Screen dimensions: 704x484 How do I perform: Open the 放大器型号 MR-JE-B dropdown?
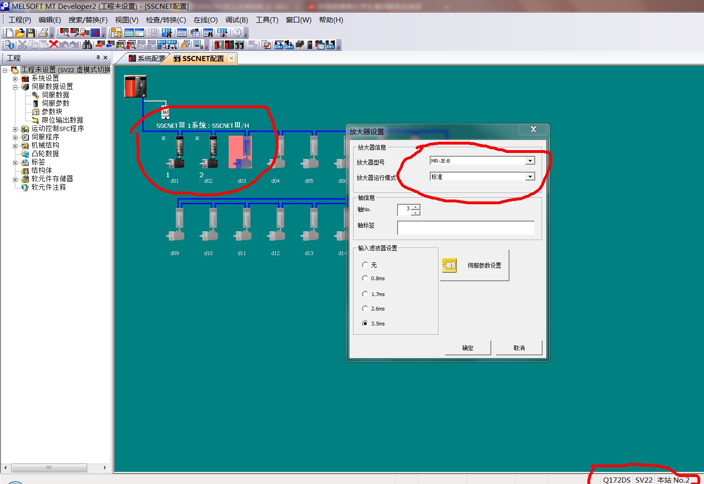click(530, 161)
